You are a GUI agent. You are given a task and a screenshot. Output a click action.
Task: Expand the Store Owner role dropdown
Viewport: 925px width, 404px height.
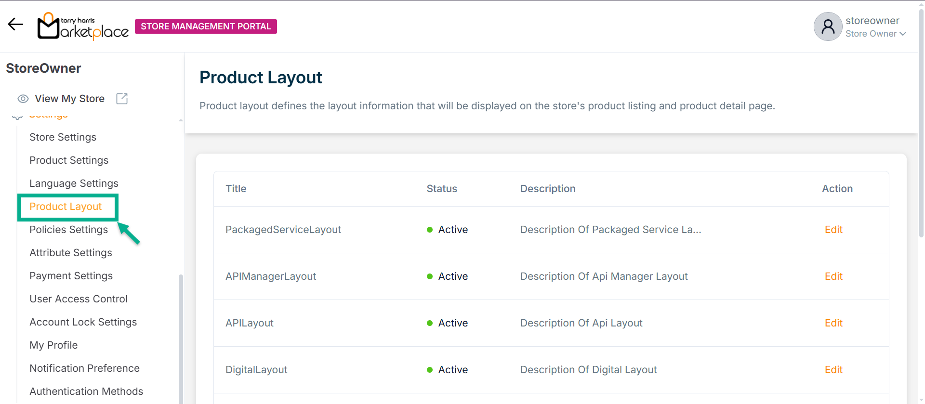(x=876, y=34)
